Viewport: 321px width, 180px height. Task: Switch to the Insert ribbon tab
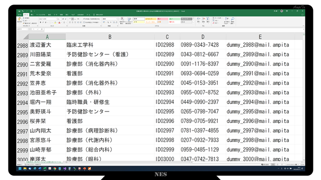32,14
